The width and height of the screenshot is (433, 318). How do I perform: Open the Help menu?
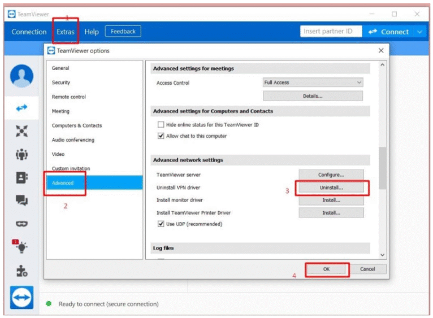(x=92, y=32)
